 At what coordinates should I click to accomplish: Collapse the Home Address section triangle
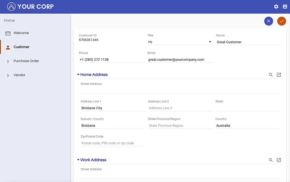(78, 75)
